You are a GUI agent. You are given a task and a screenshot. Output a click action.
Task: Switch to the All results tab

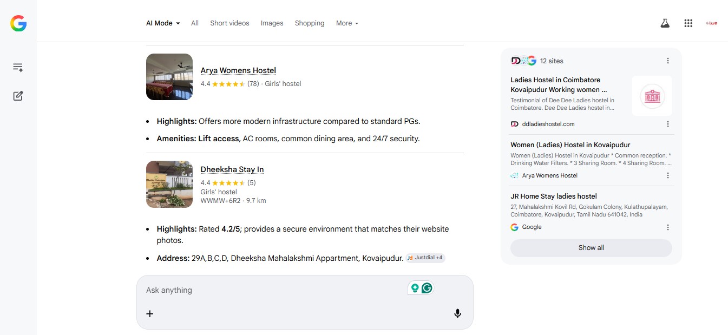click(195, 23)
